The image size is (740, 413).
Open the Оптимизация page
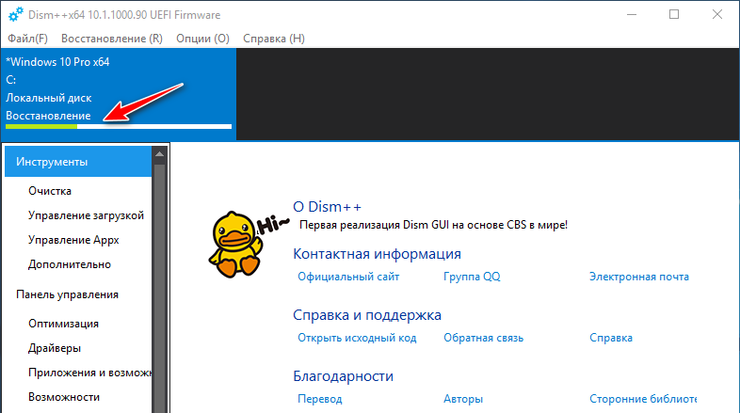(63, 324)
